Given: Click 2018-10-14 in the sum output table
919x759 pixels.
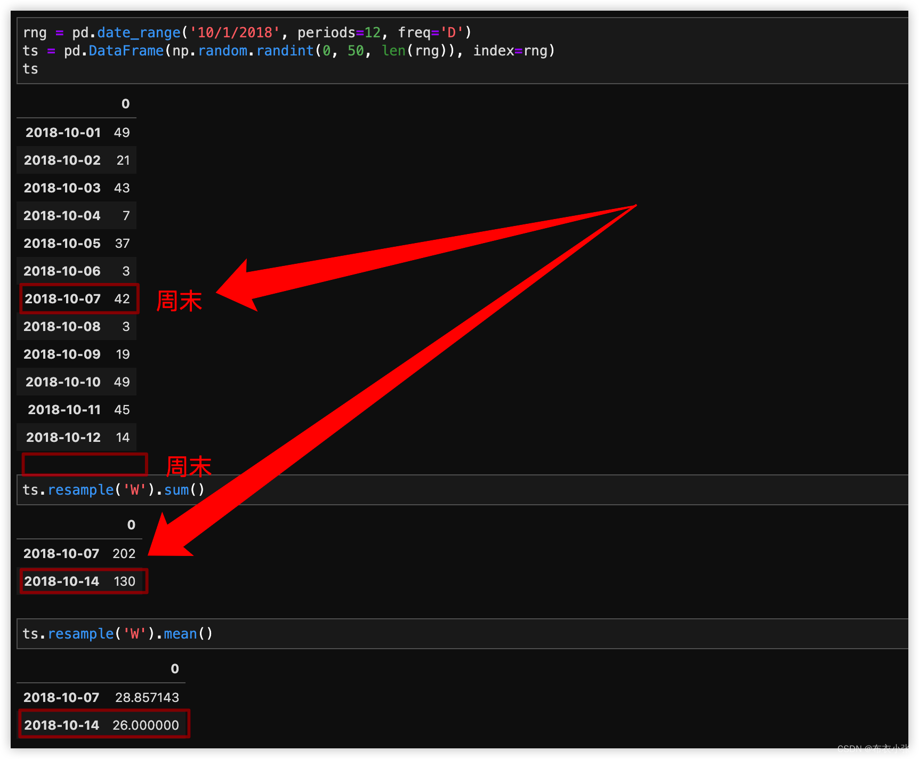Looking at the screenshot, I should click(62, 582).
